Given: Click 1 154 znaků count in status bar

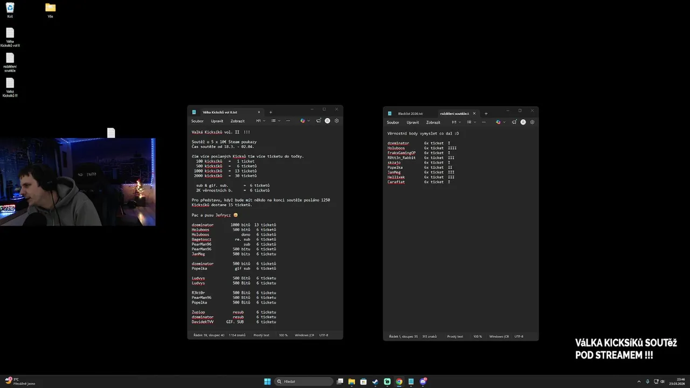Looking at the screenshot, I should [x=237, y=335].
